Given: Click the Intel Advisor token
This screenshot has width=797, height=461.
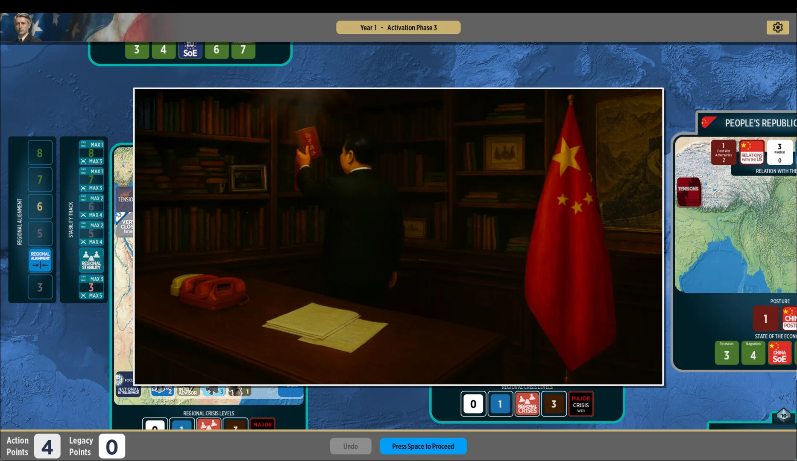Looking at the screenshot, I should click(188, 391).
